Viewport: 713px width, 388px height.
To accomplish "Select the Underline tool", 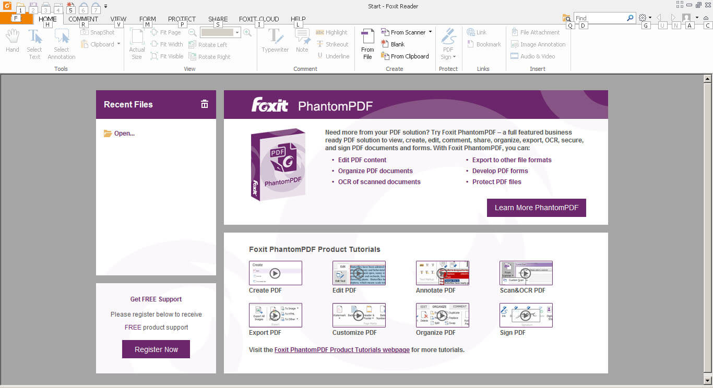I will click(x=332, y=56).
